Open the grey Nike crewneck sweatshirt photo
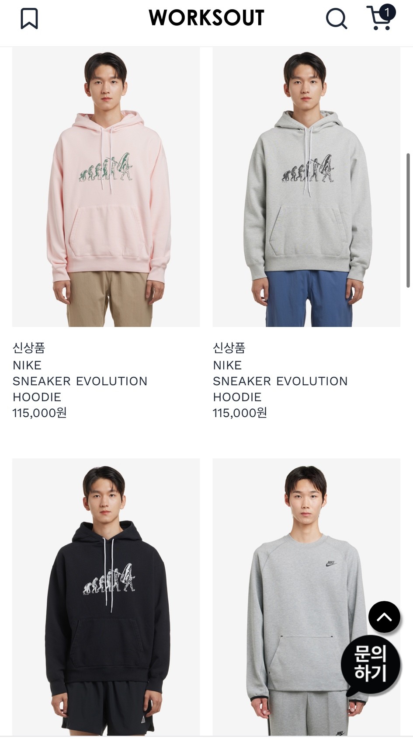The height and width of the screenshot is (739, 413). pos(306,597)
